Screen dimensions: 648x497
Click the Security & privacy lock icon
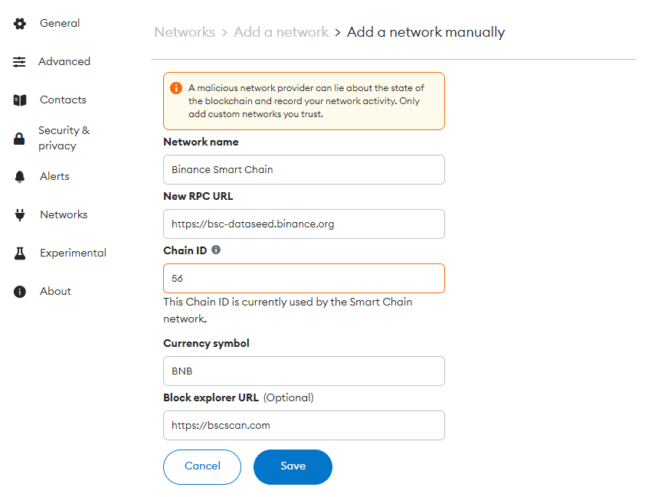click(19, 139)
